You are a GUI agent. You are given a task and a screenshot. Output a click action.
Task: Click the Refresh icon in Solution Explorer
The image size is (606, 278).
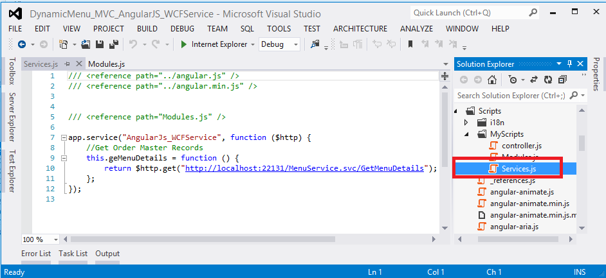[x=548, y=80]
